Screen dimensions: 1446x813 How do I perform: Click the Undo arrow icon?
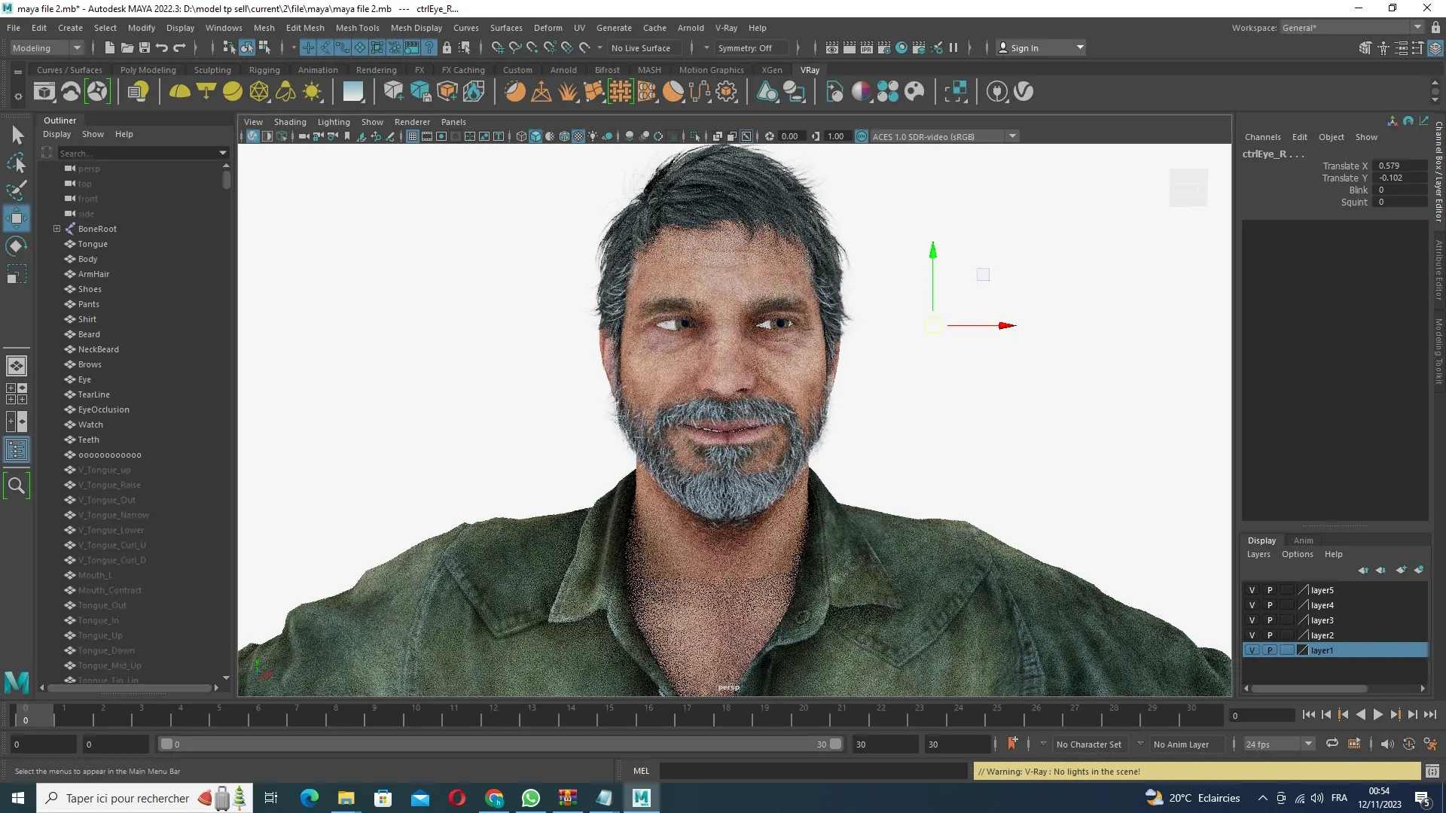pos(162,48)
